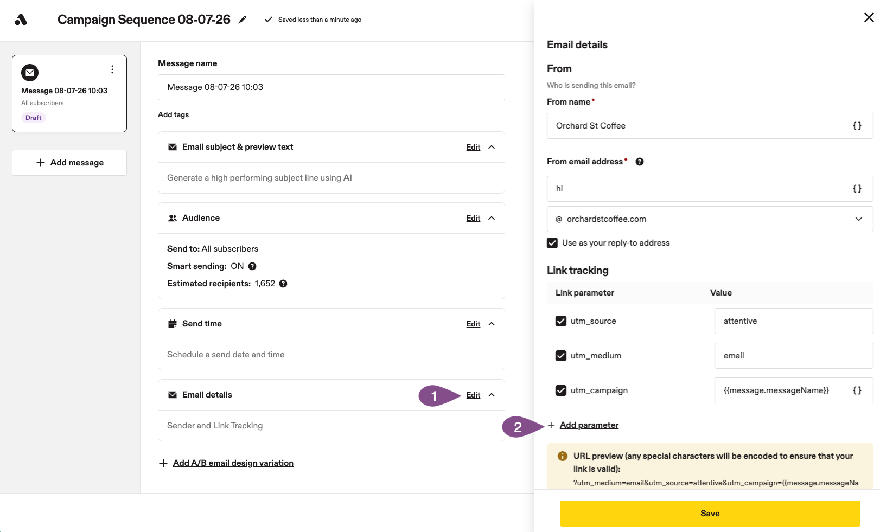Viewport: 880px width, 532px height.
Task: Click Estimated recipients info icon
Action: 283,284
